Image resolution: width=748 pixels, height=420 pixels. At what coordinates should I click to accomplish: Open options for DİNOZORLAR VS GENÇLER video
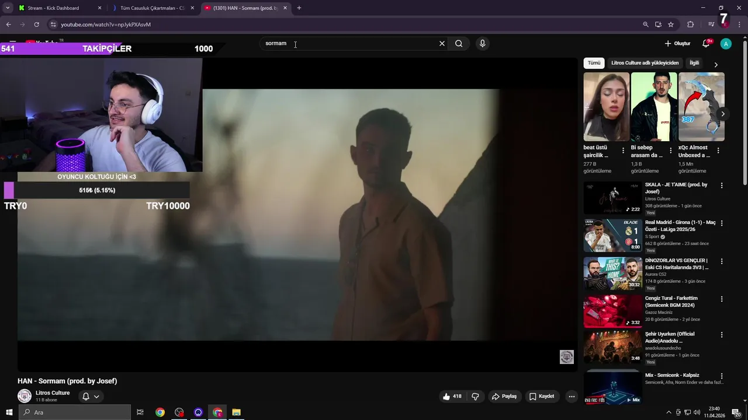tap(722, 261)
